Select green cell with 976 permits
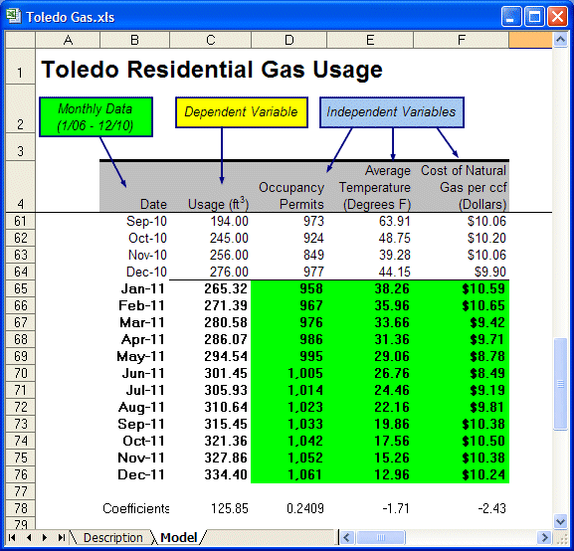574x551 pixels. coord(288,322)
